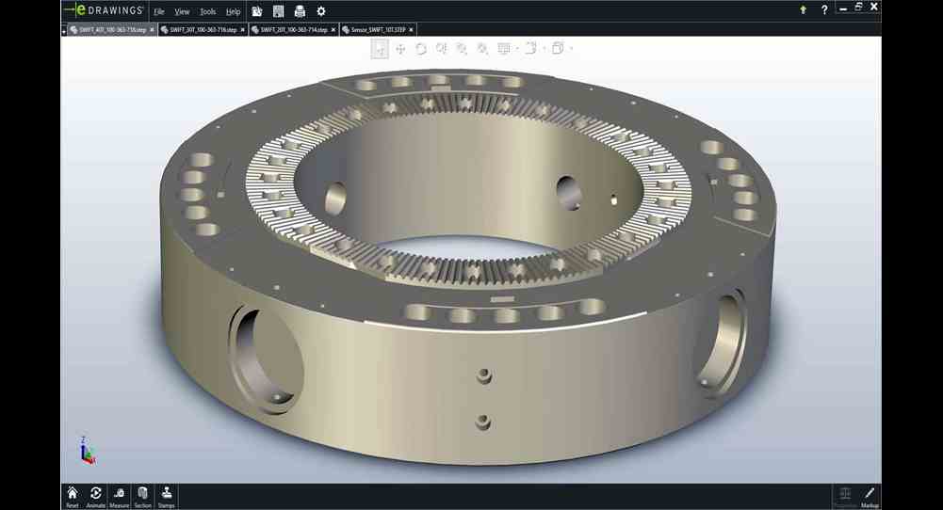This screenshot has width=943, height=510.
Task: Open the settings gear options
Action: click(321, 11)
